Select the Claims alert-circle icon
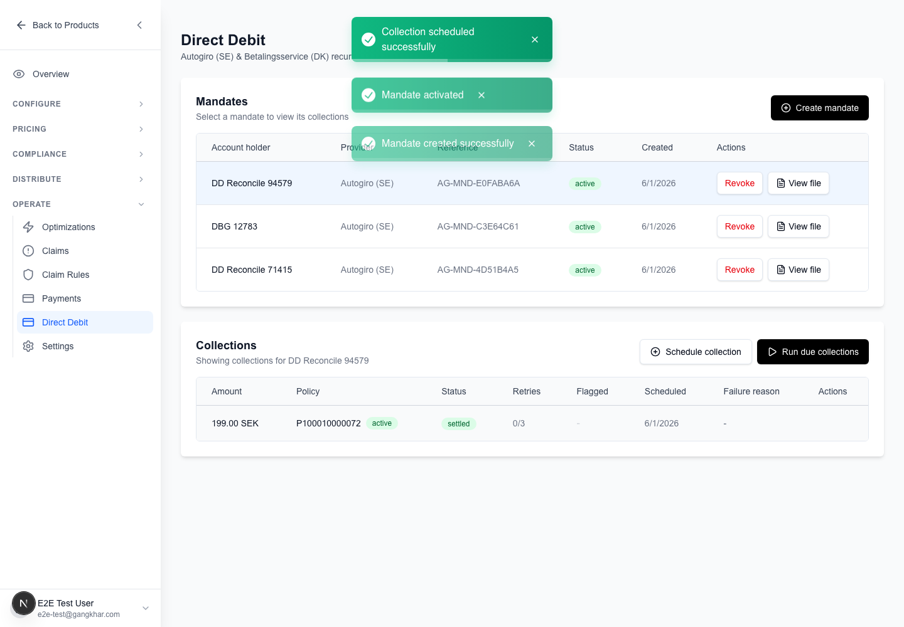 click(x=28, y=251)
